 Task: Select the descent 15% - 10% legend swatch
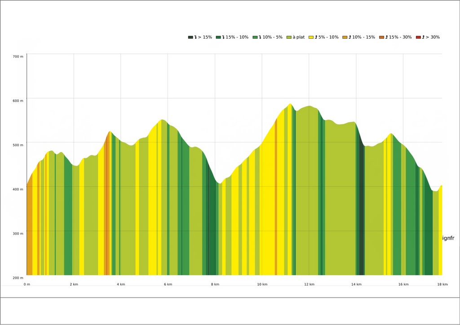coord(218,37)
